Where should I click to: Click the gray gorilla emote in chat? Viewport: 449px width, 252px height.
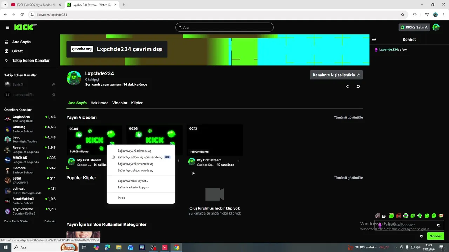click(x=377, y=216)
